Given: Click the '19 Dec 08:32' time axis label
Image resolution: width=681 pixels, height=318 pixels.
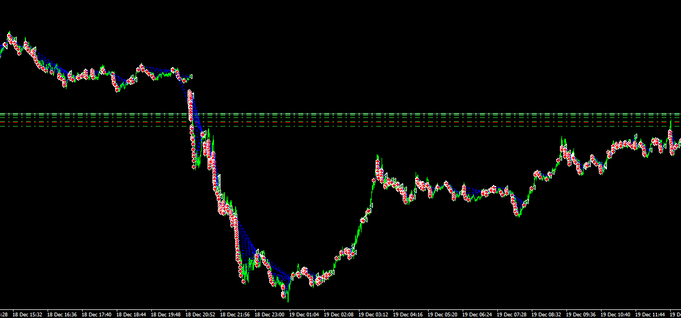Looking at the screenshot, I should 546,314.
